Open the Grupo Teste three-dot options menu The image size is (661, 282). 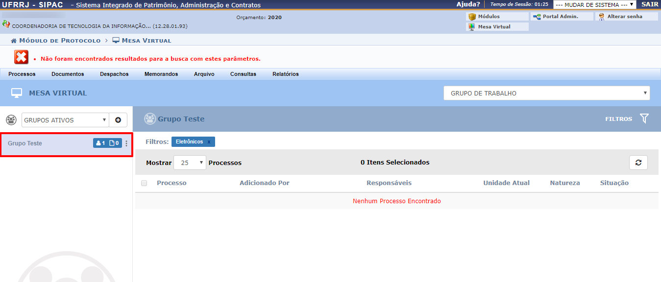click(126, 143)
